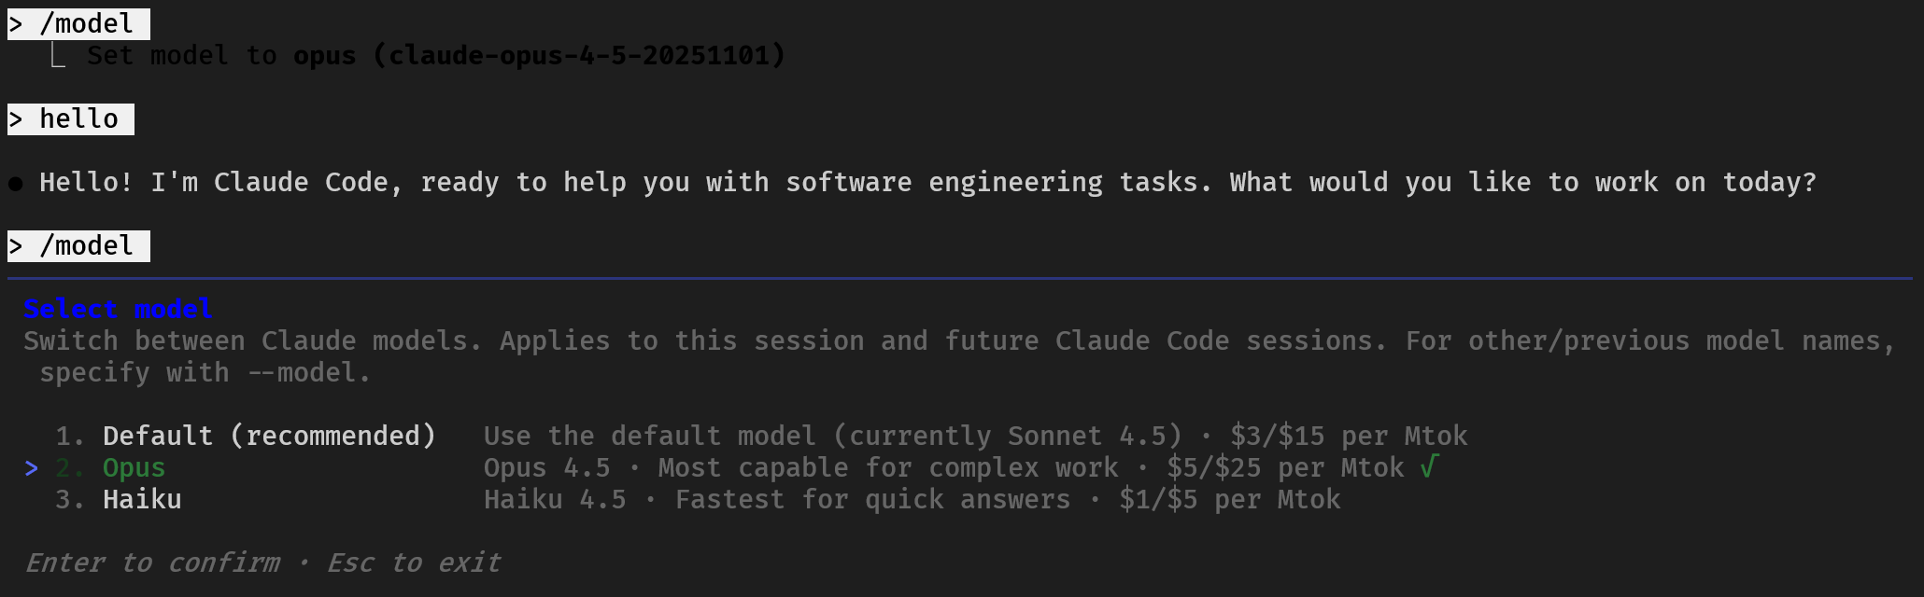
Task: Click the Opus 4.5 most capable description
Action: [x=943, y=467]
